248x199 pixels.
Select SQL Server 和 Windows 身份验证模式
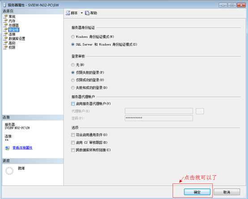73,44
